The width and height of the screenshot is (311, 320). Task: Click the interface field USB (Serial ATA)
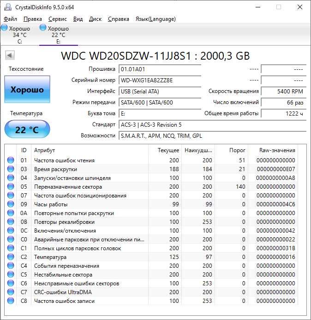[160, 91]
